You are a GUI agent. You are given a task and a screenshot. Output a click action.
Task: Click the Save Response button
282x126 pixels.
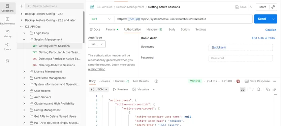coord(257,81)
